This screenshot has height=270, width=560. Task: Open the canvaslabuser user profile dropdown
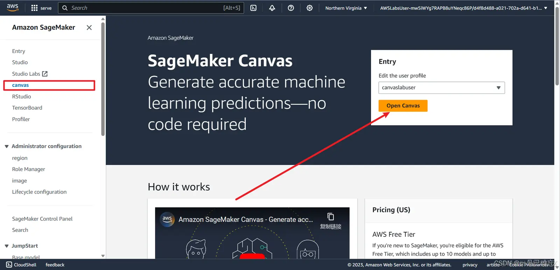coord(442,88)
